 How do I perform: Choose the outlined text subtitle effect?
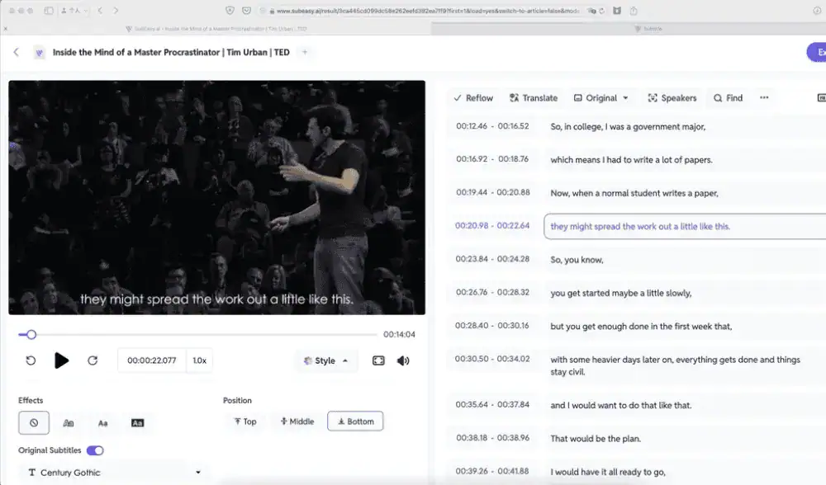pyautogui.click(x=69, y=422)
